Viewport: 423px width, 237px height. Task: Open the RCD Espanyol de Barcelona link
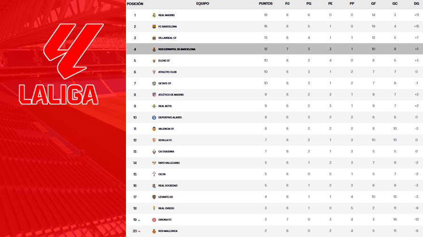click(177, 49)
